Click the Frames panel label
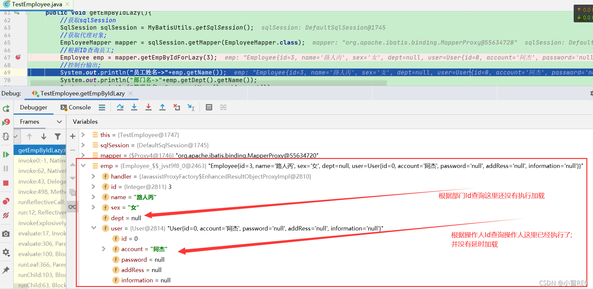This screenshot has width=593, height=289. 29,122
